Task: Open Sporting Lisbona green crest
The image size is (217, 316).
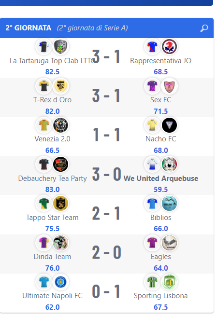Action: (x=169, y=282)
